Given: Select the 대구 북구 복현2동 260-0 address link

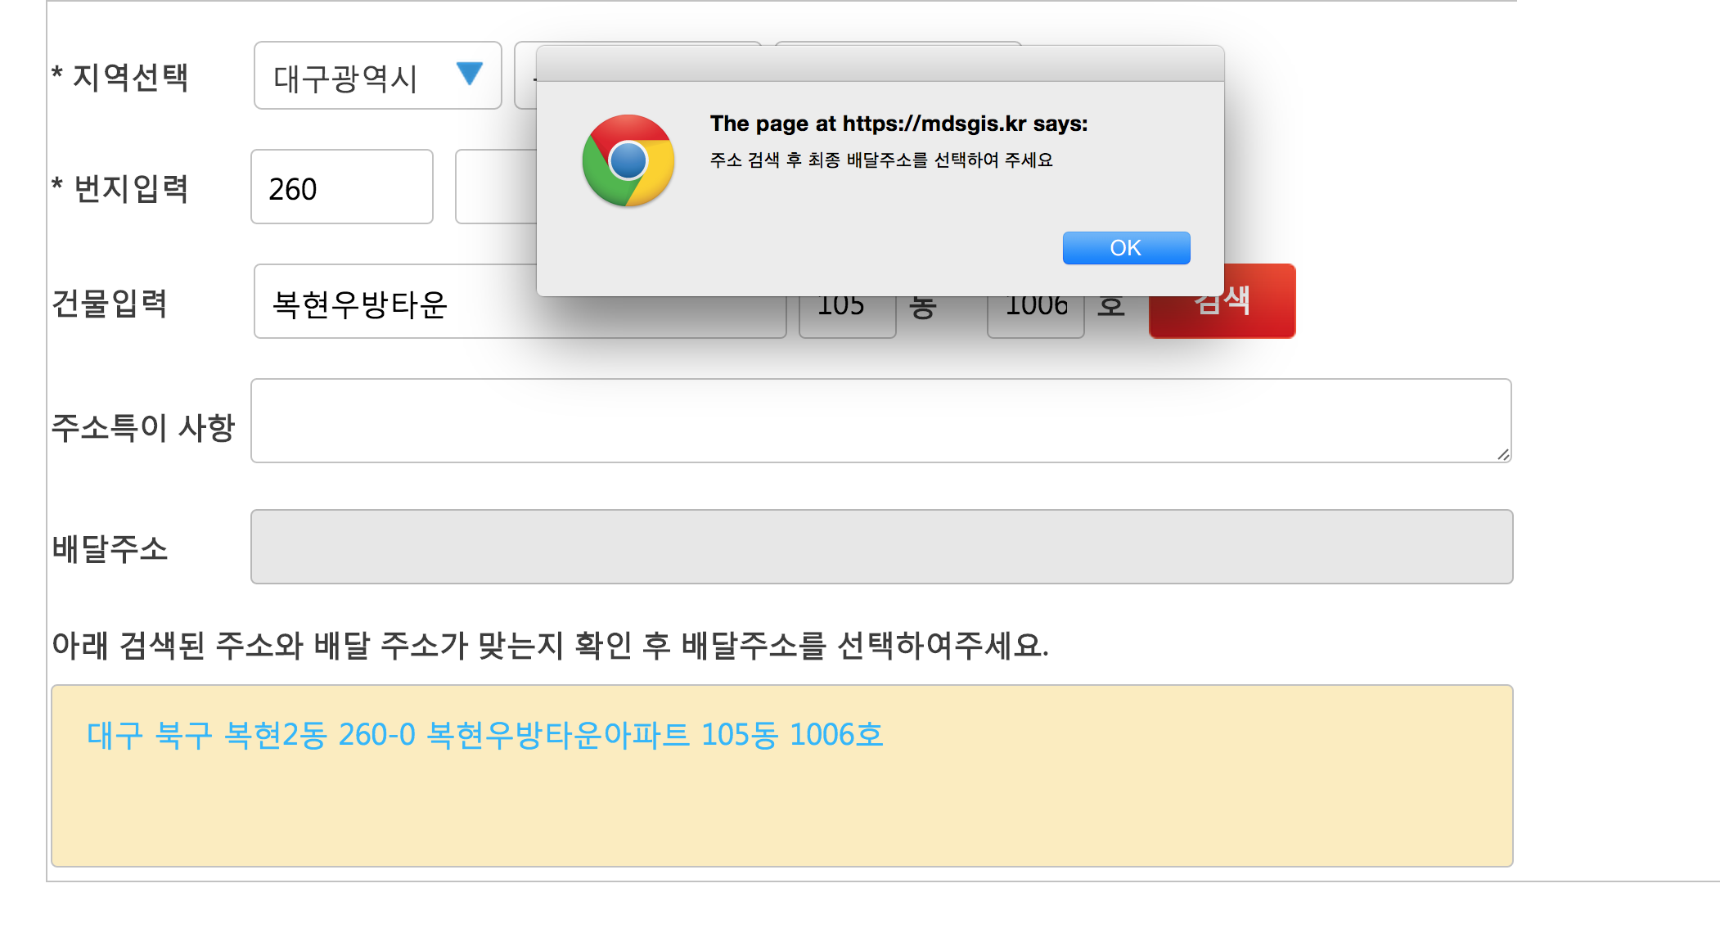Looking at the screenshot, I should (x=484, y=735).
